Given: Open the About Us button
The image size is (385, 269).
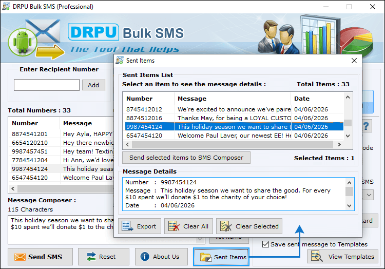Looking at the screenshot, I should pos(161,257).
